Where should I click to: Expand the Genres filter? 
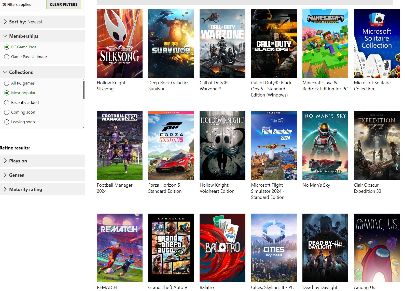(43, 175)
